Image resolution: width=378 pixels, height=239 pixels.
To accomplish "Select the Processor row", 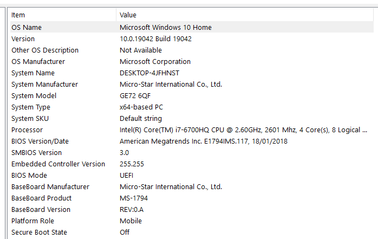I will point(192,130).
